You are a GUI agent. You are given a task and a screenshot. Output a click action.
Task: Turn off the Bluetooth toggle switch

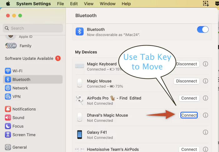pos(203,29)
